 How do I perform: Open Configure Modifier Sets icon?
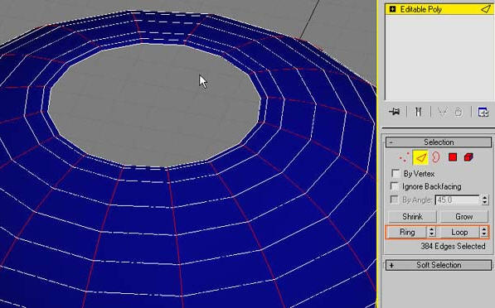tap(483, 112)
